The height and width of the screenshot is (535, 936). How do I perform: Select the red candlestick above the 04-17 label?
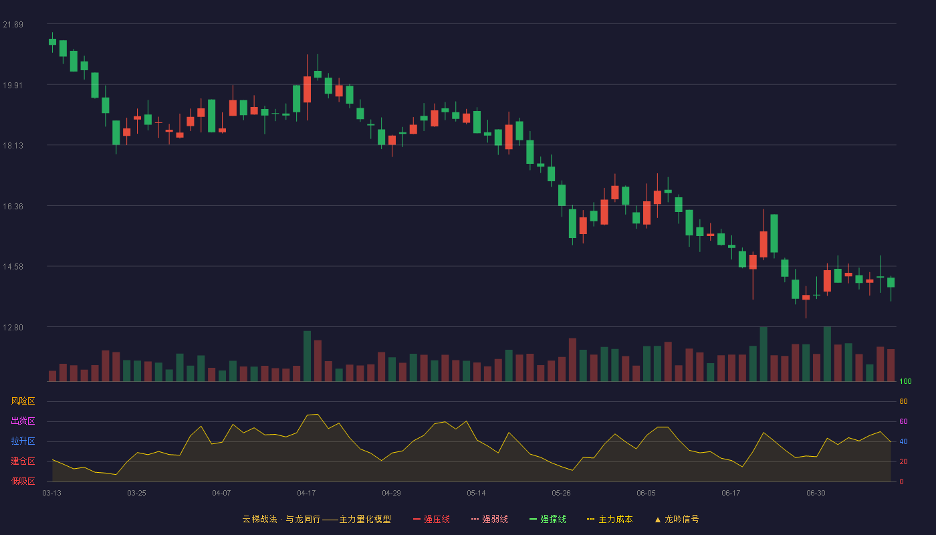[x=307, y=89]
